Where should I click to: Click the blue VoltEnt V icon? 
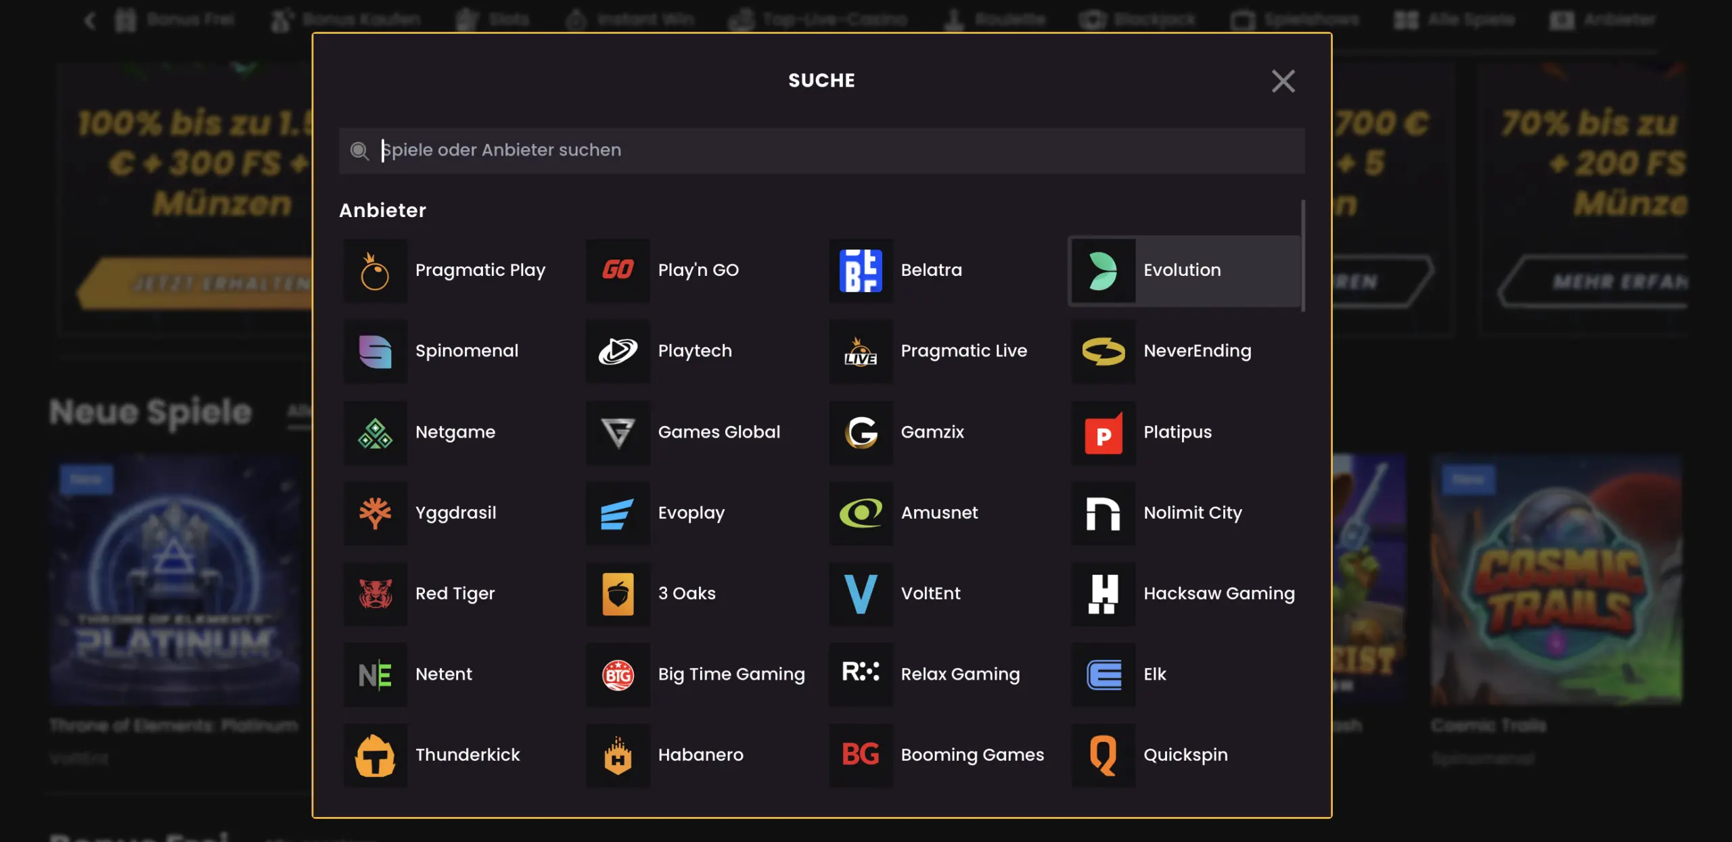coord(861,594)
